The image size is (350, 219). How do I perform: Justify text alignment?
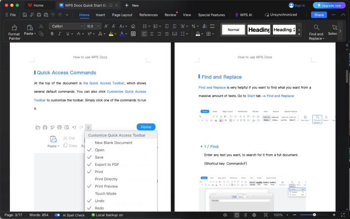[x=167, y=34]
